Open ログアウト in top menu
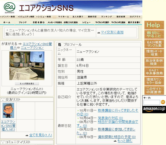The height and width of the screenshot is (145, 166). click(x=135, y=17)
